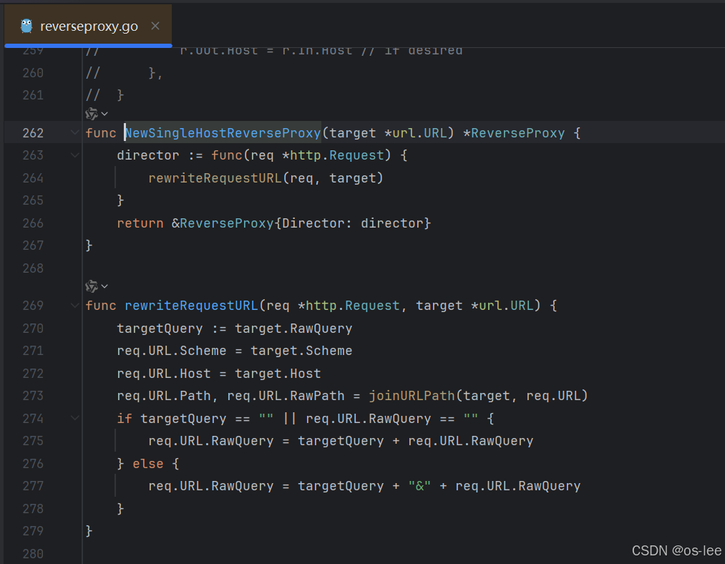
Task: Select the reverseproxy.go tab
Action: click(88, 26)
